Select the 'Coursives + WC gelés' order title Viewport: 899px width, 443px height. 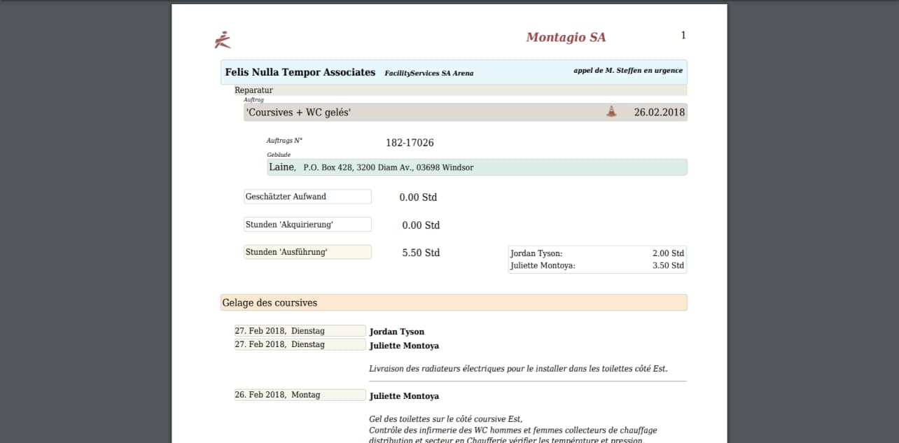tap(298, 113)
